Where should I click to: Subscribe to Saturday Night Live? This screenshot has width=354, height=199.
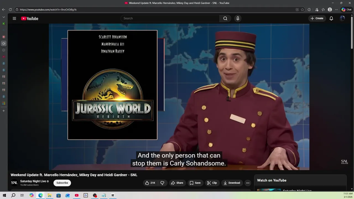tap(62, 183)
